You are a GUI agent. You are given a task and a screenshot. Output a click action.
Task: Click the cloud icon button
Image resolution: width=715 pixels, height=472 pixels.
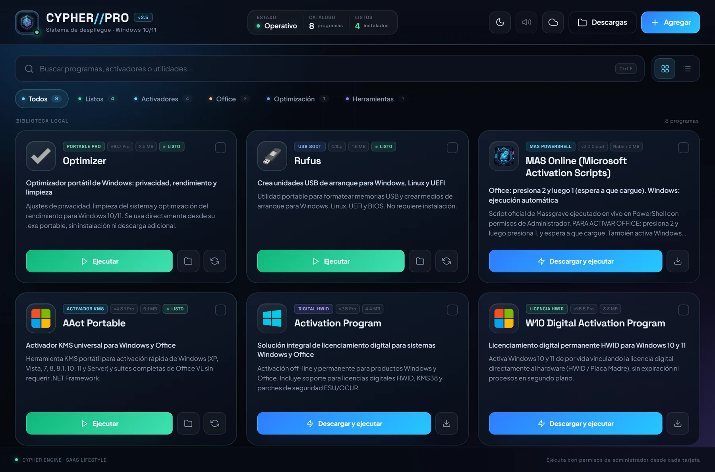553,22
